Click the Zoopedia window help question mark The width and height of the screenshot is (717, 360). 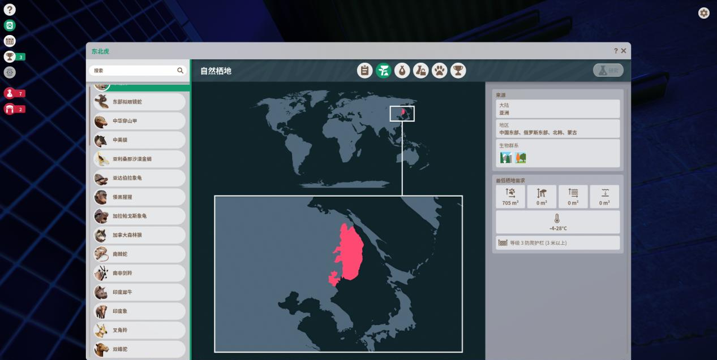616,51
